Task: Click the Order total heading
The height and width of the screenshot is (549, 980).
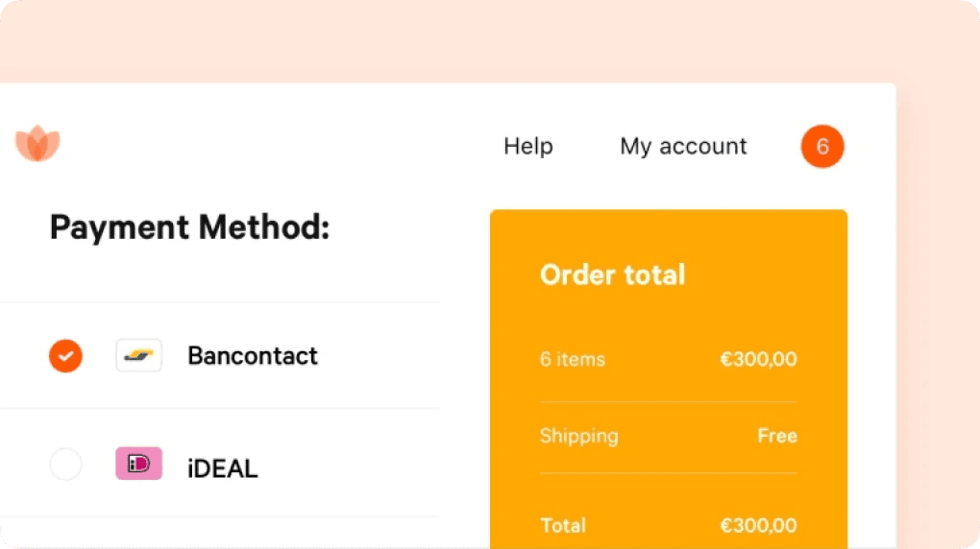Action: [613, 274]
